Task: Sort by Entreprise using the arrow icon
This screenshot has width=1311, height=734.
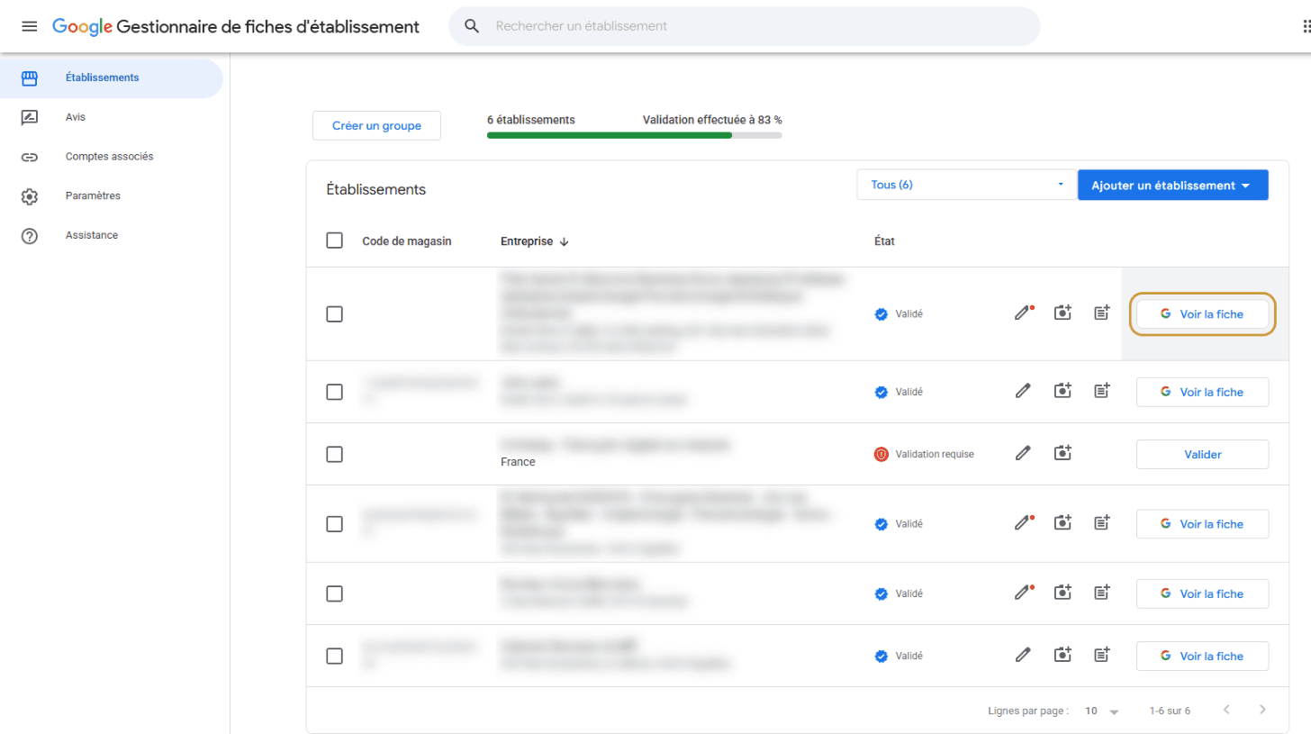Action: (x=565, y=241)
